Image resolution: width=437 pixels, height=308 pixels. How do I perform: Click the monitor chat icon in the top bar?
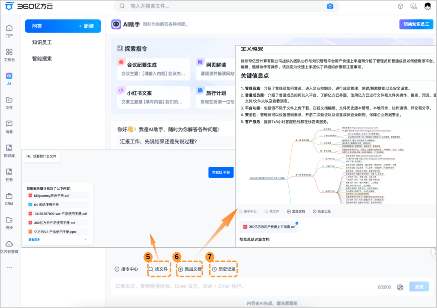(x=414, y=6)
